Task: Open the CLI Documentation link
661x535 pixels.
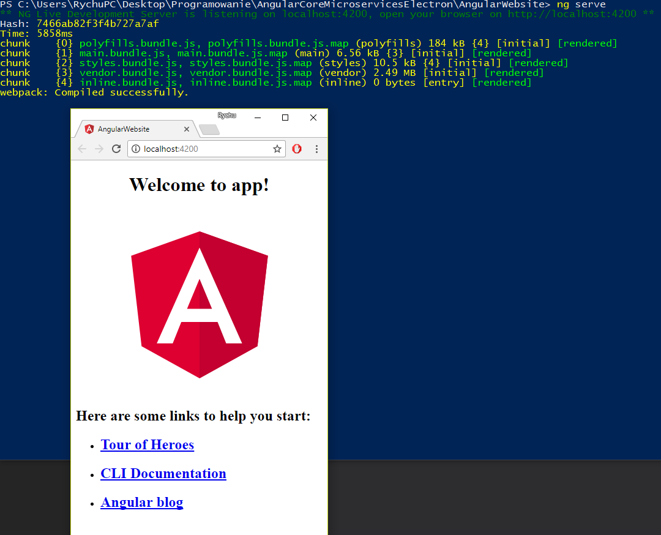Action: pos(163,474)
